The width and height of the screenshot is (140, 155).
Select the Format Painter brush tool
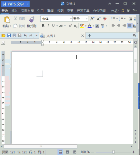click(32, 20)
